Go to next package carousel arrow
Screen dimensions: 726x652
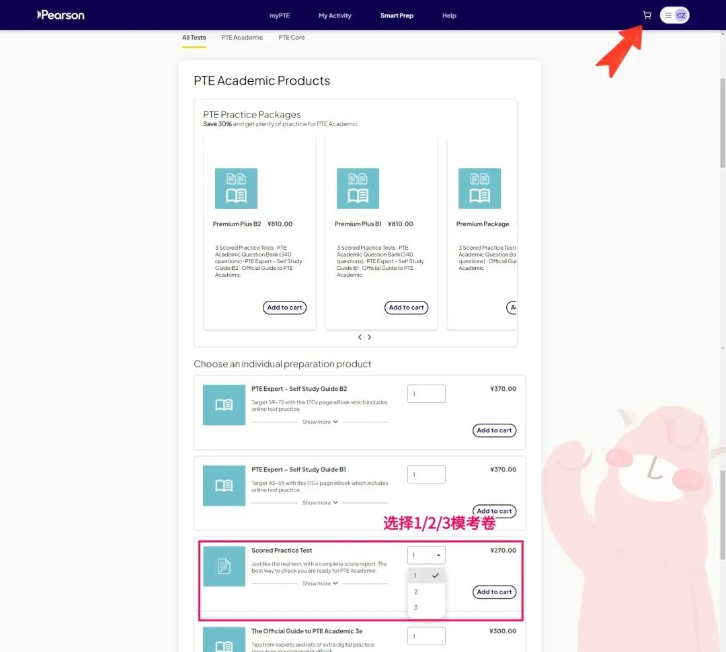(370, 337)
